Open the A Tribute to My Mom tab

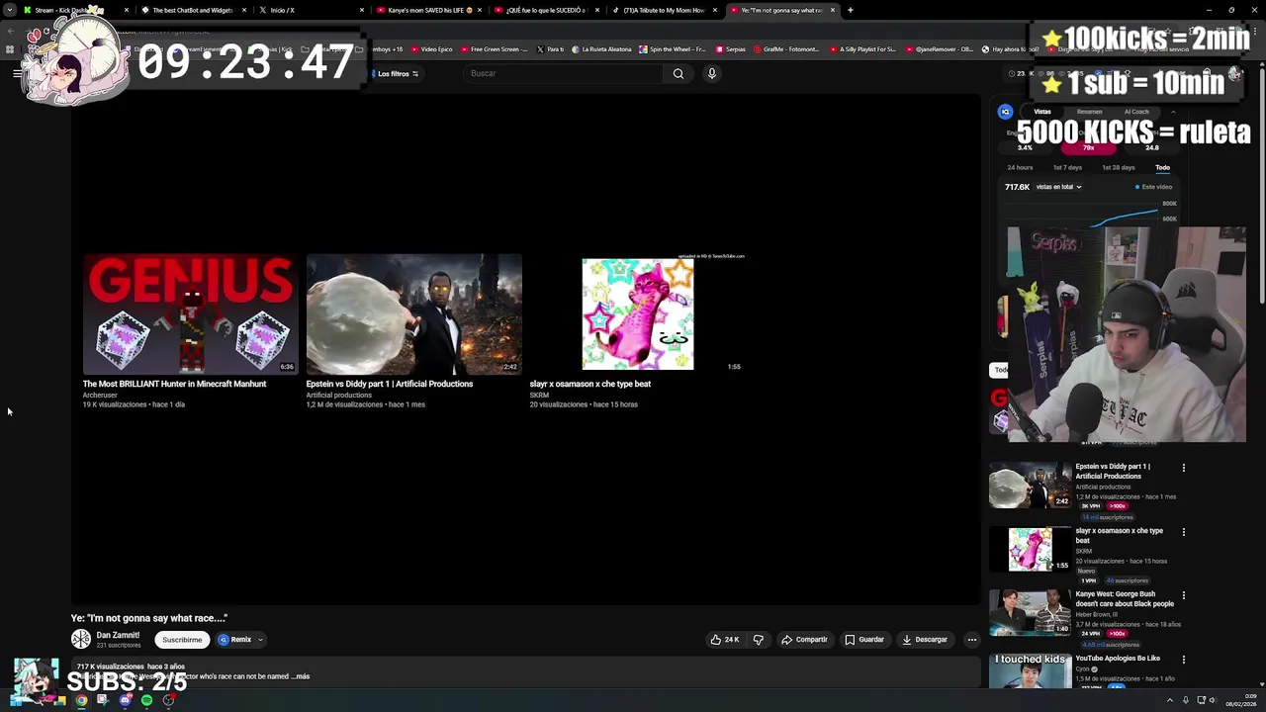tap(663, 10)
